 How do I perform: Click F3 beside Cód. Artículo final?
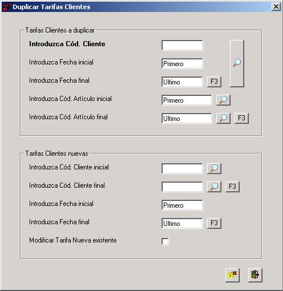pos(241,118)
